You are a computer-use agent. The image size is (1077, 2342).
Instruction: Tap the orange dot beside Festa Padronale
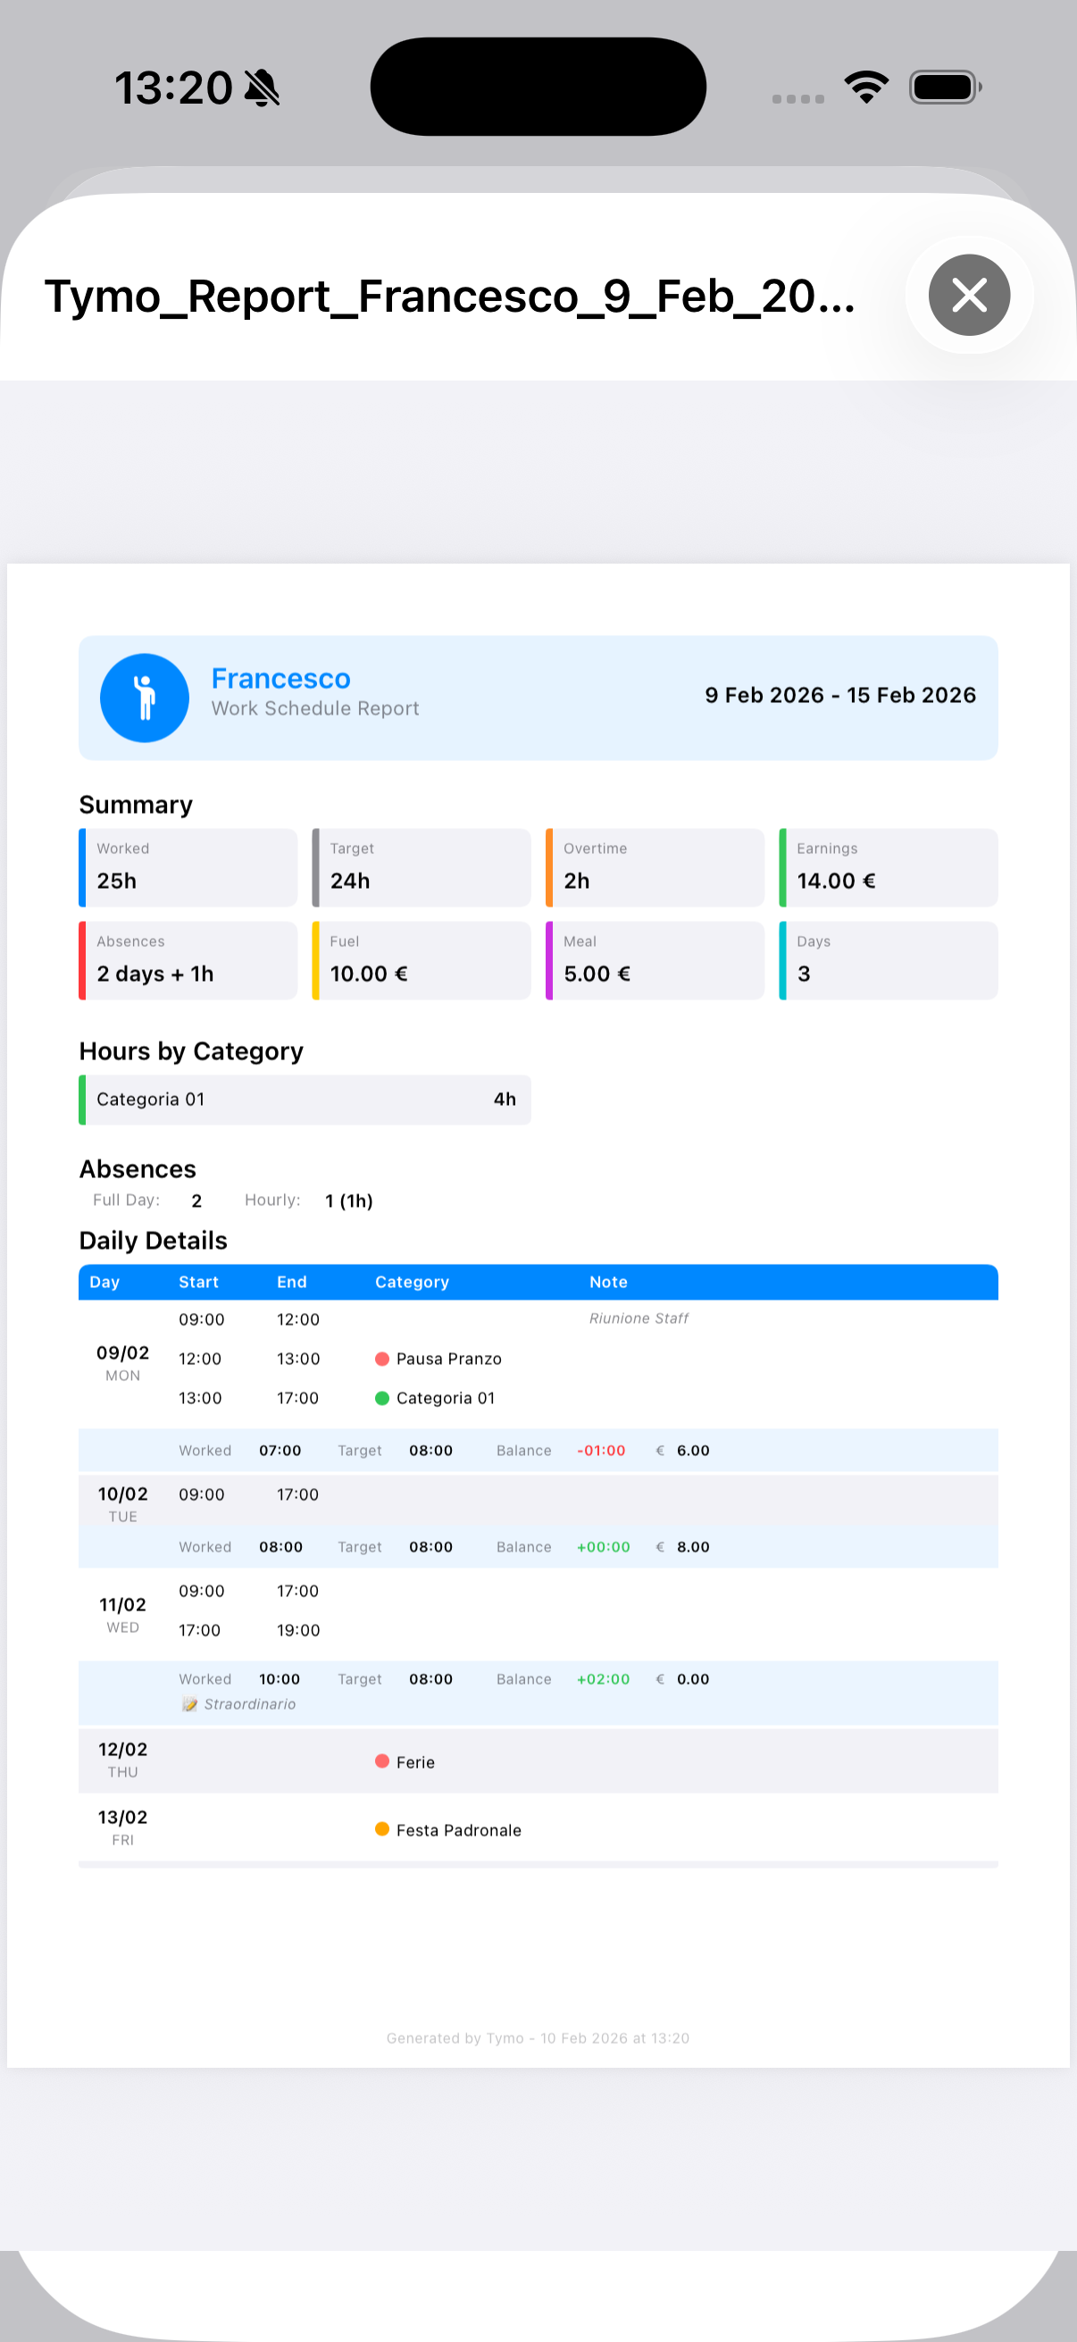click(x=382, y=1829)
